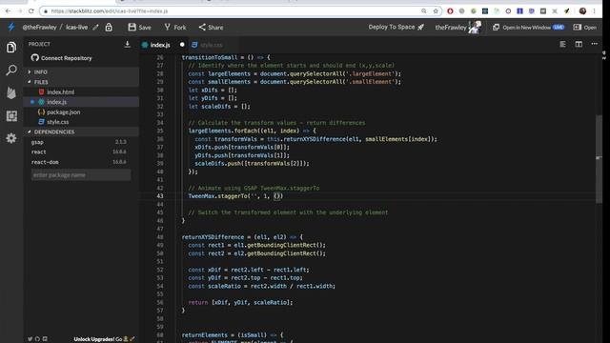The width and height of the screenshot is (610, 343).
Task: Open the files explorer sidebar icon
Action: [11, 48]
